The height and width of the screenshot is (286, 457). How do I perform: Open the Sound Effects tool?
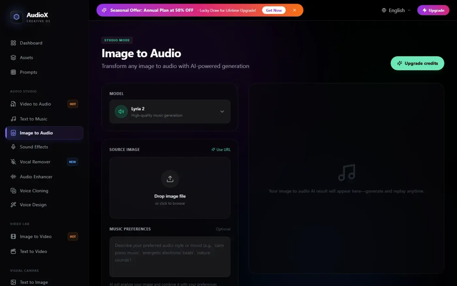(44, 147)
